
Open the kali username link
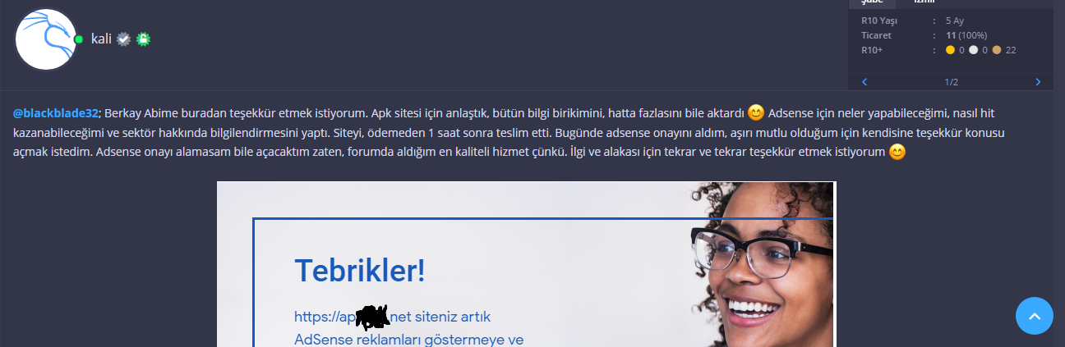tap(101, 39)
